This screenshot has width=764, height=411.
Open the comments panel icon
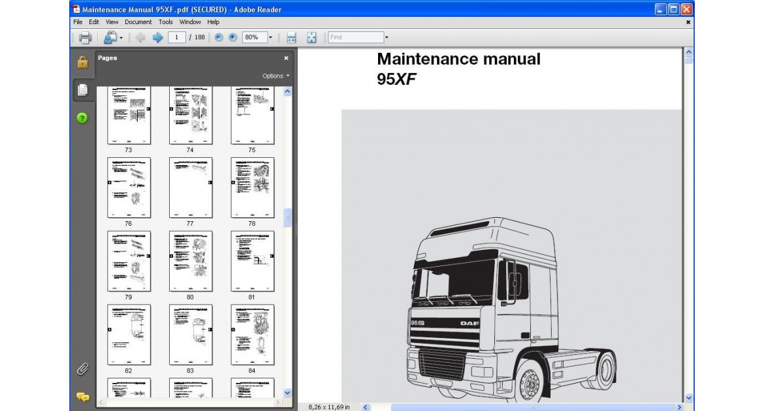click(83, 397)
